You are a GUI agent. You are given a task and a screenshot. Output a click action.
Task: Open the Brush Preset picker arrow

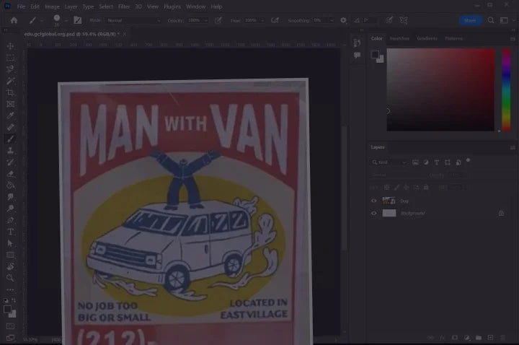point(66,21)
